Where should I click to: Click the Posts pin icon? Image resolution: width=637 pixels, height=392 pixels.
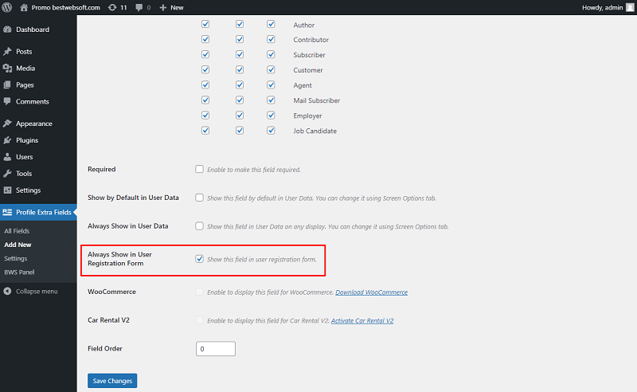click(7, 51)
